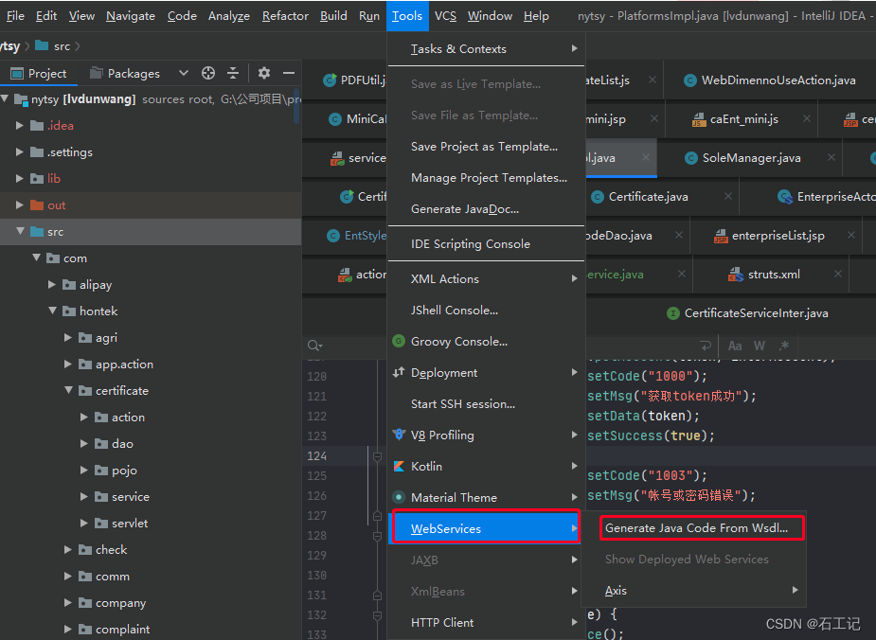Screen dimensions: 876x640
Task: Click the fold marker at line 124
Action: [x=377, y=456]
